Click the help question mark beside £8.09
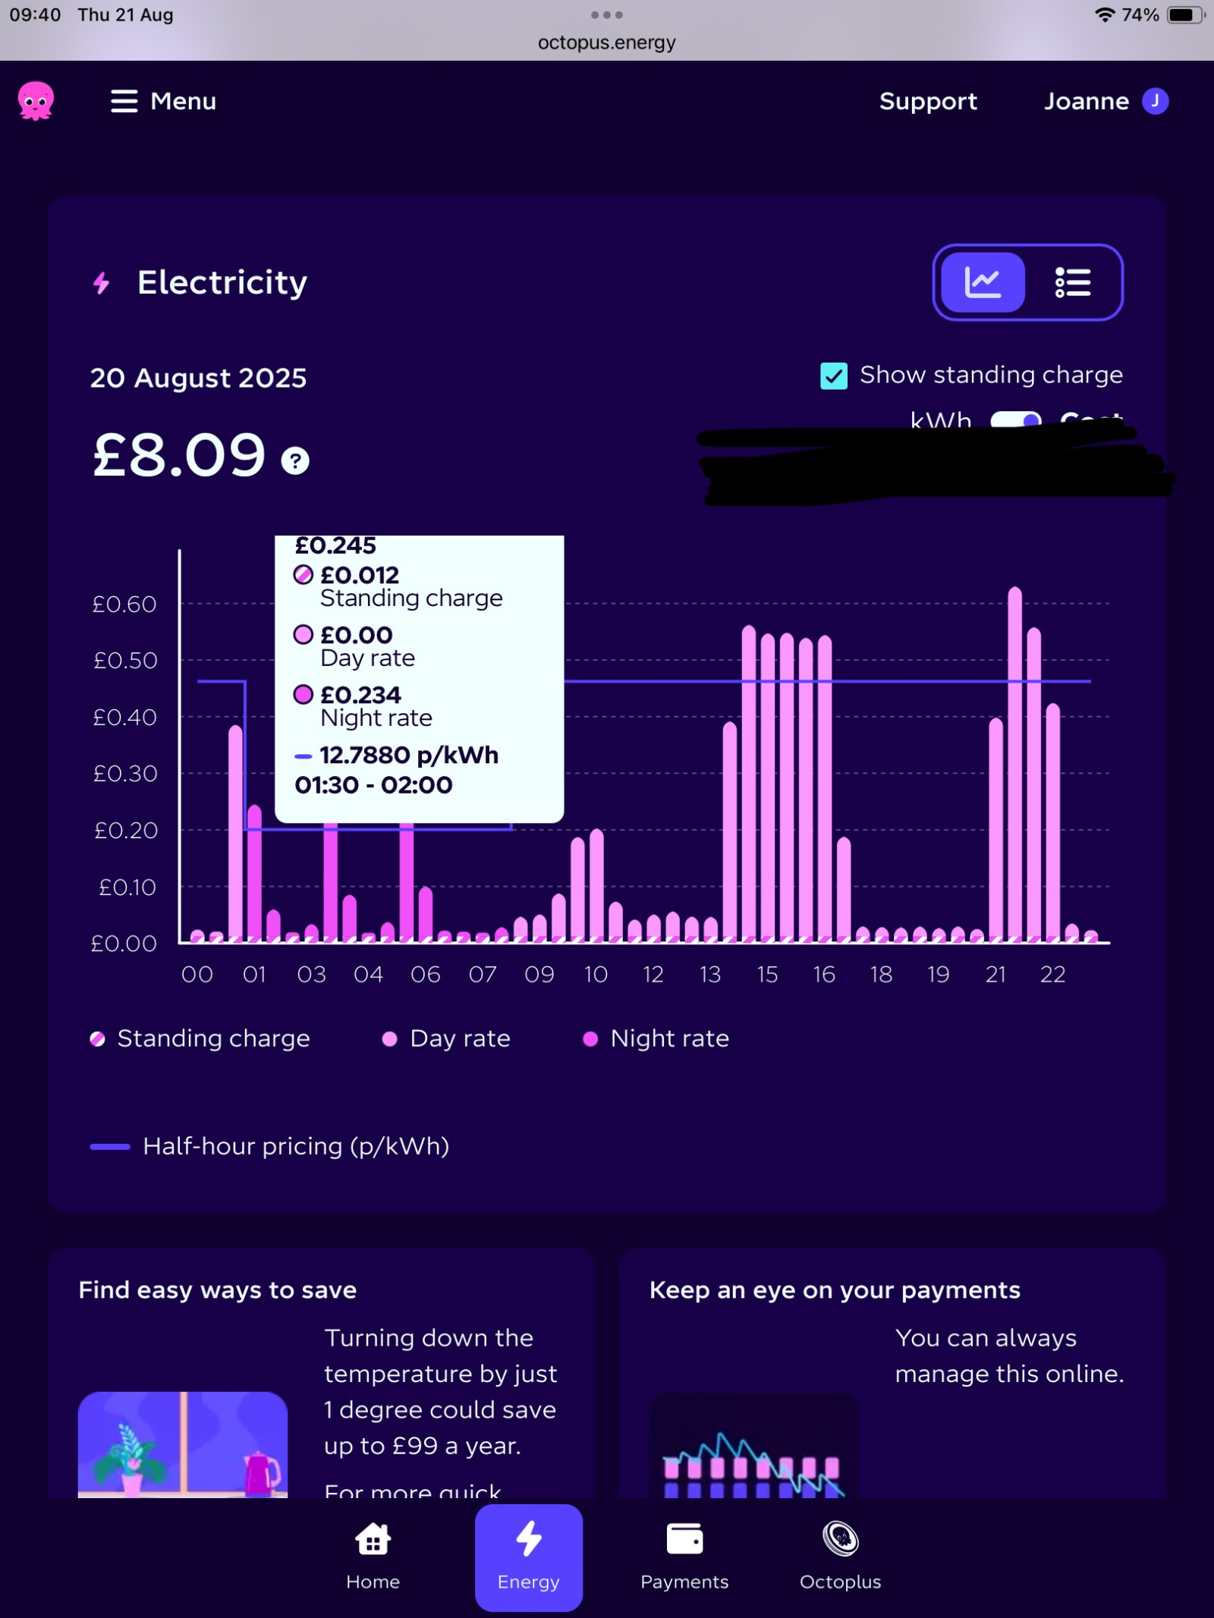 (x=295, y=460)
